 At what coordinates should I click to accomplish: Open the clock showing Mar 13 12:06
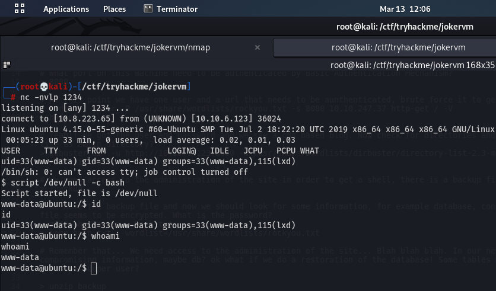405,9
